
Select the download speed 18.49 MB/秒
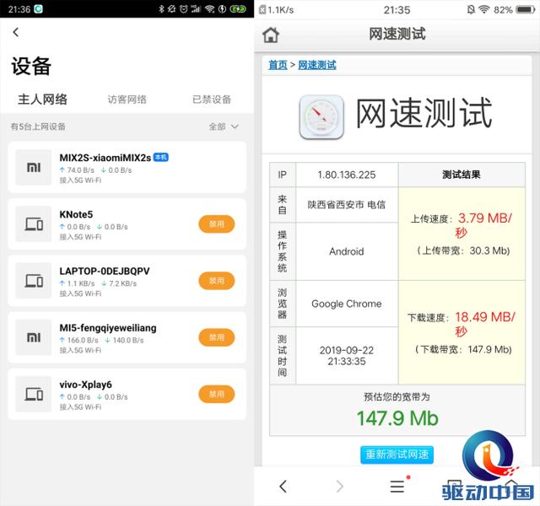pyautogui.click(x=485, y=324)
